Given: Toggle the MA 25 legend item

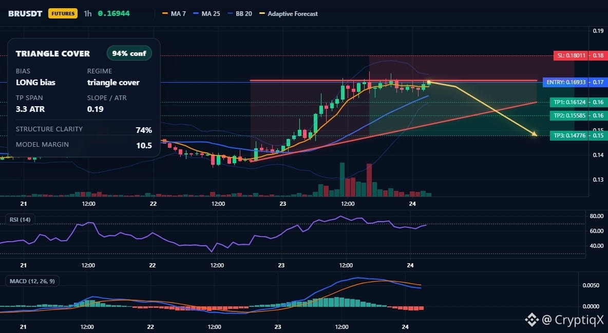Looking at the screenshot, I should 206,13.
